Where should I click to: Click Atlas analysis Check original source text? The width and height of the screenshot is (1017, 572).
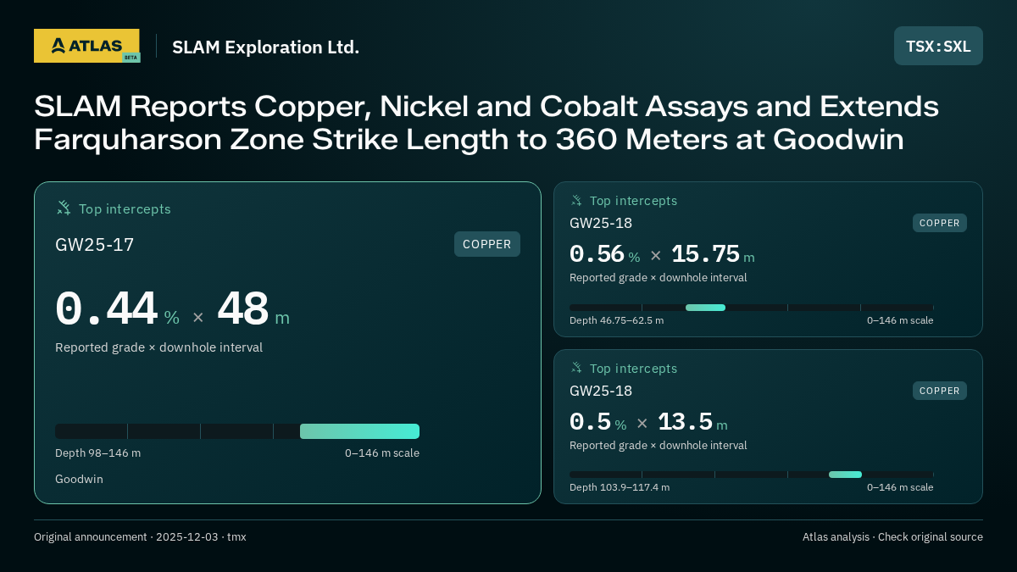[x=892, y=536]
